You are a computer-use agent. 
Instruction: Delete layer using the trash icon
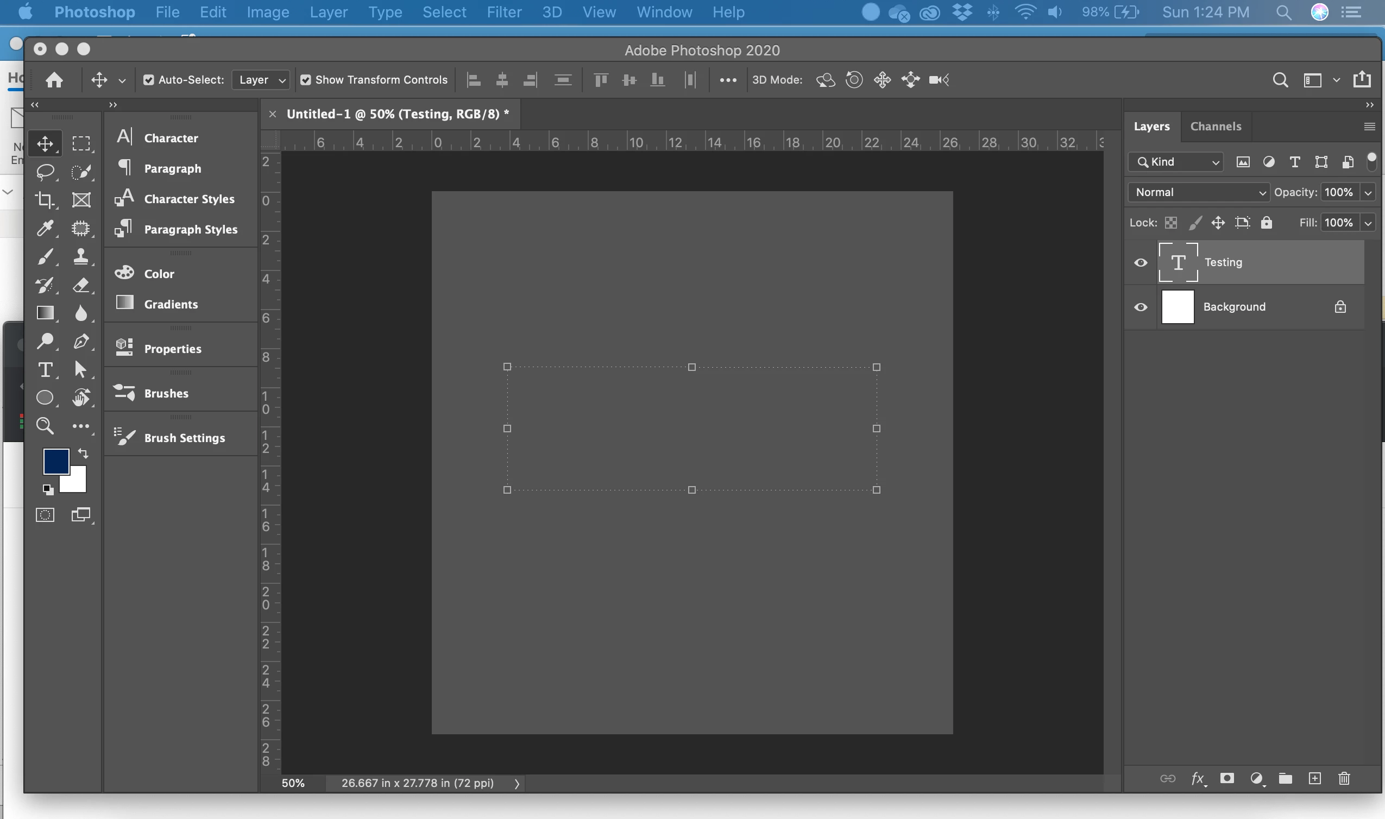tap(1344, 778)
